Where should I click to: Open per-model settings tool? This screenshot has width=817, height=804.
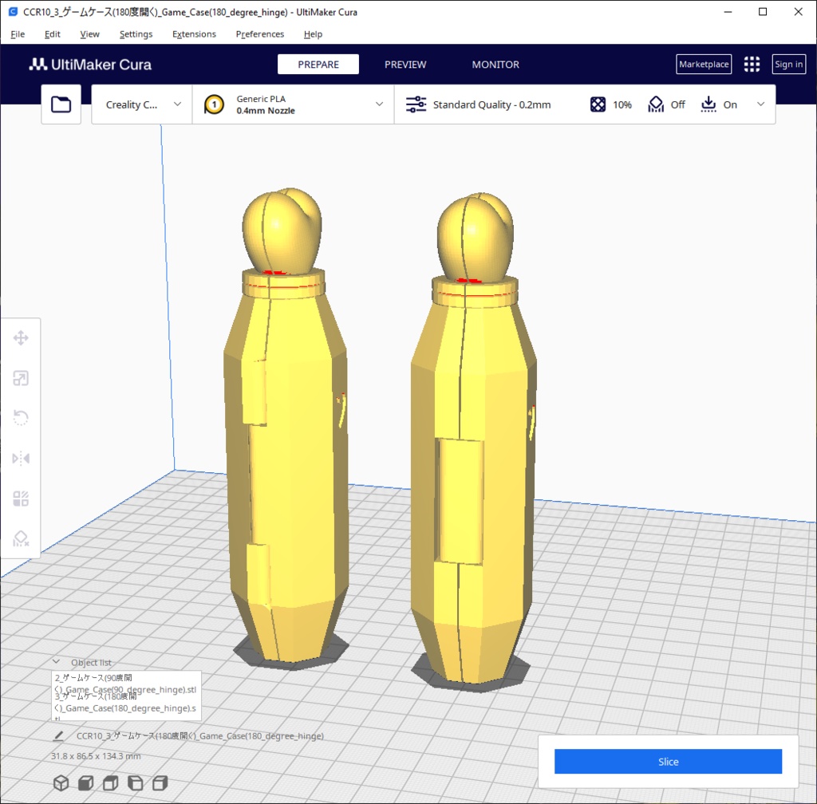click(x=22, y=498)
